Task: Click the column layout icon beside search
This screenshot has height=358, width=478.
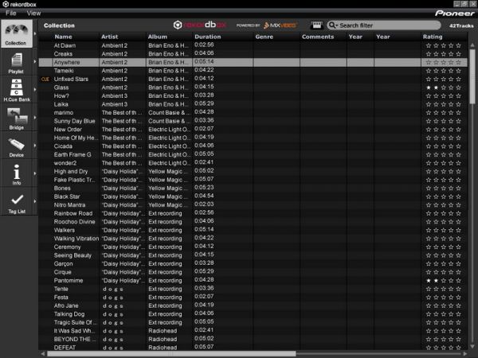Action: pos(316,25)
